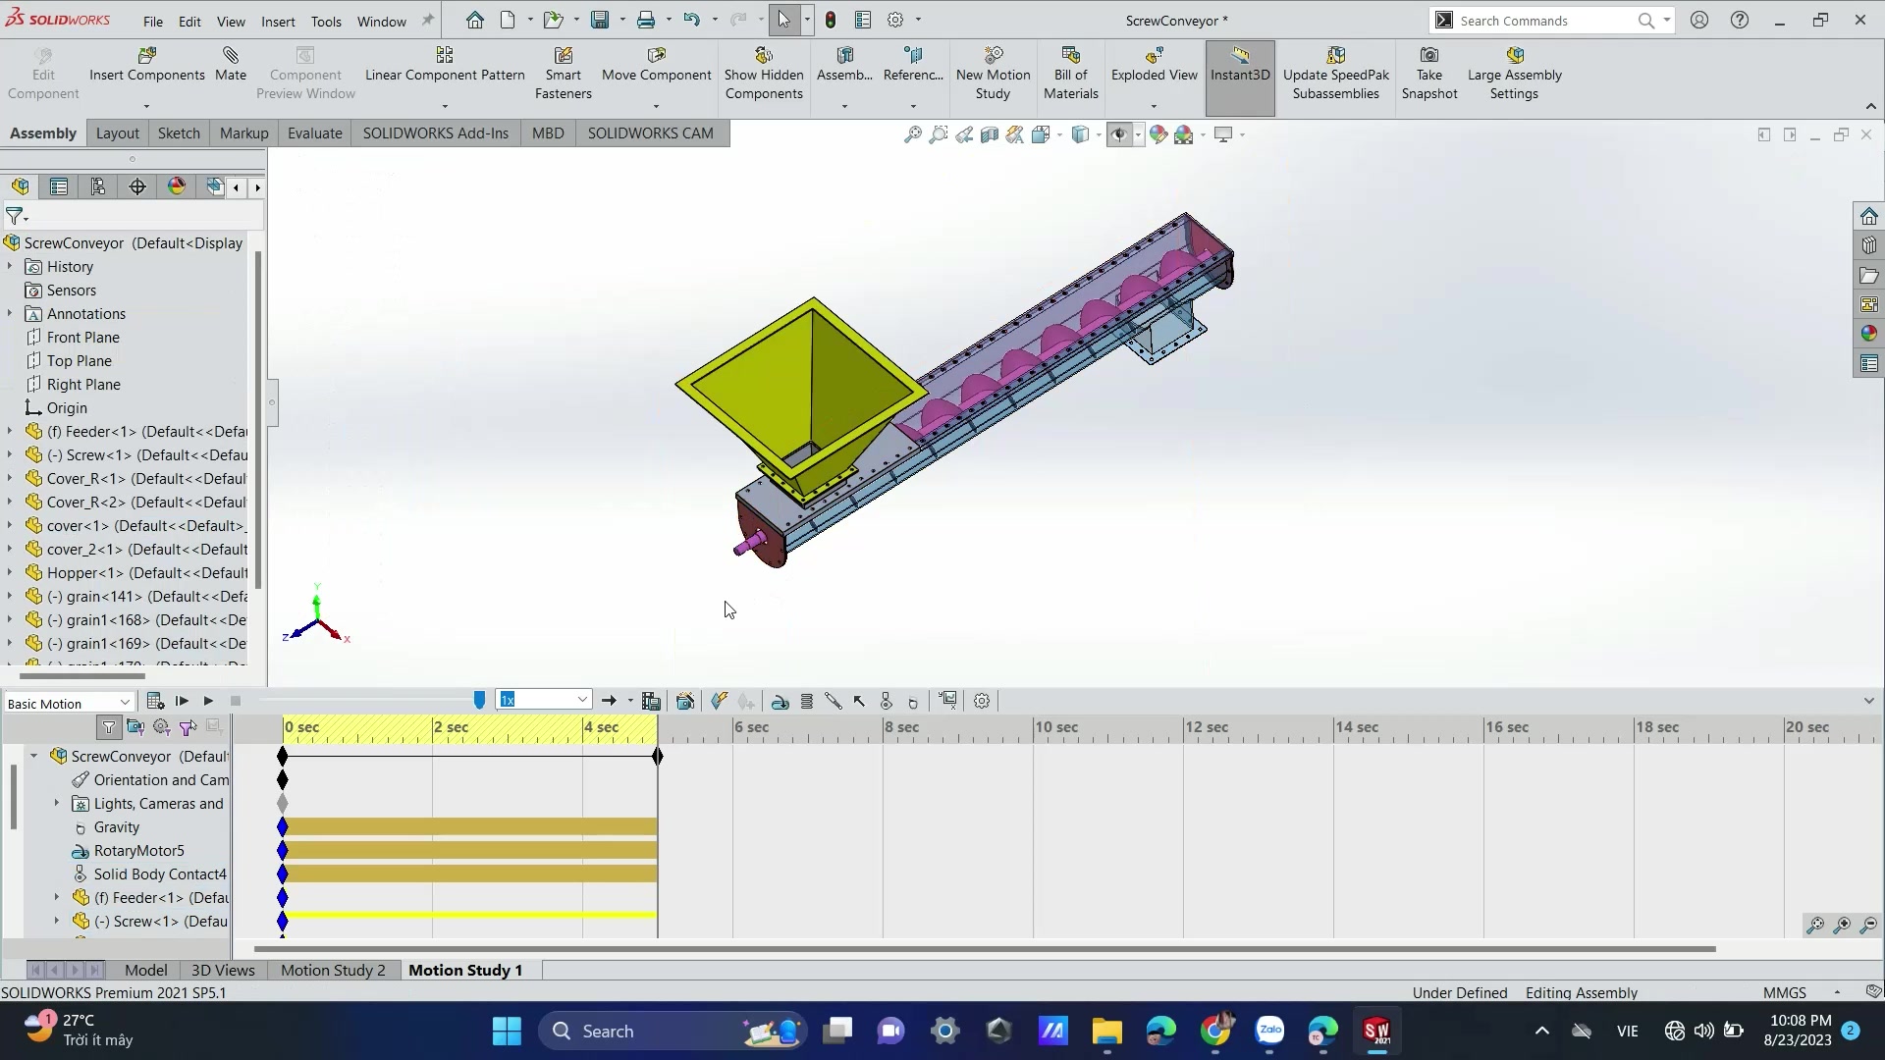Toggle Hide/Show Items in view toolbar
The image size is (1885, 1060).
1119,134
